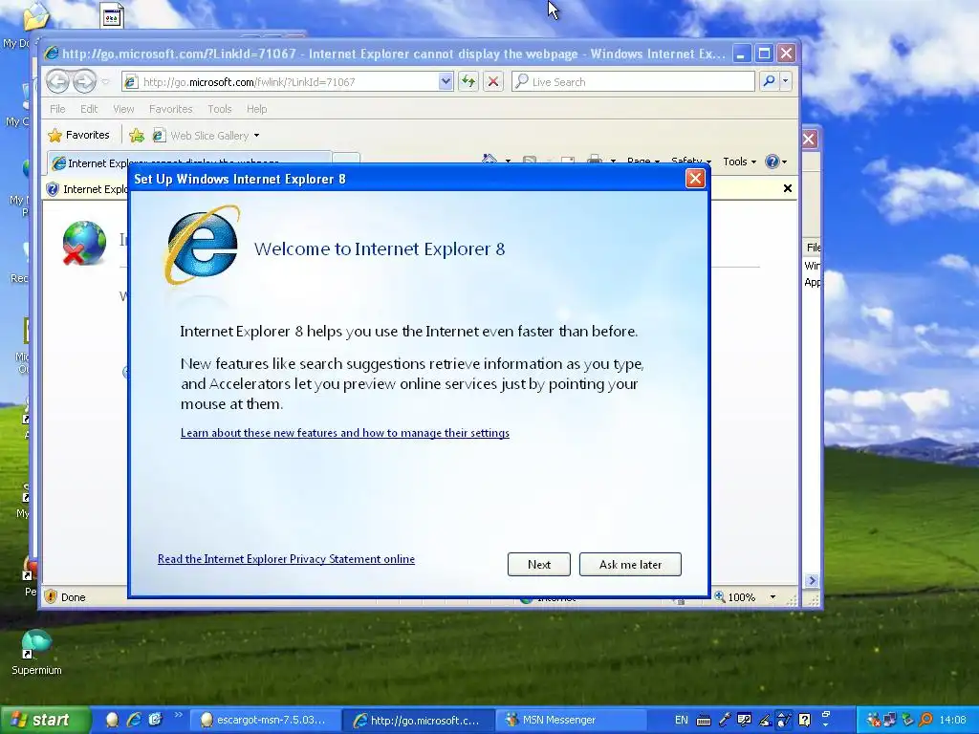
Task: Expand the zoom level dropdown arrow
Action: [x=772, y=597]
